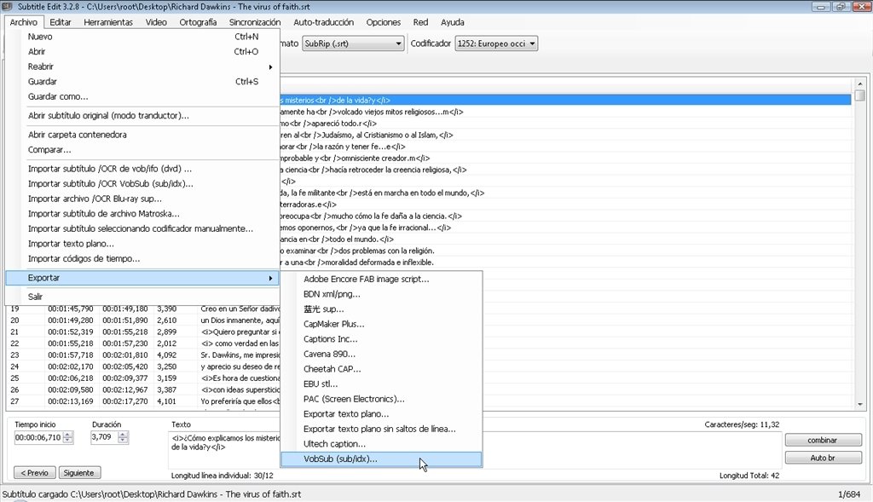Select subtitle row number 27
The image size is (873, 502).
[145, 401]
